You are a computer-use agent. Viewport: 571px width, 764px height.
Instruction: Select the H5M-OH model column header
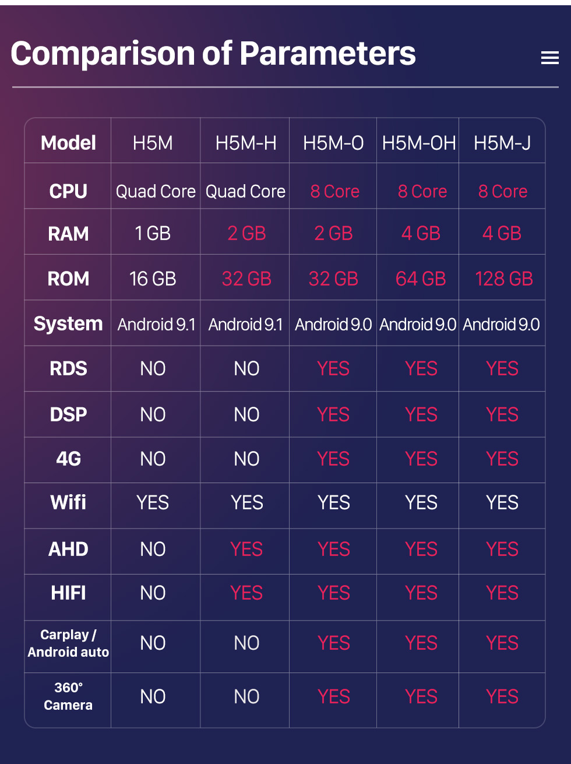(x=419, y=143)
